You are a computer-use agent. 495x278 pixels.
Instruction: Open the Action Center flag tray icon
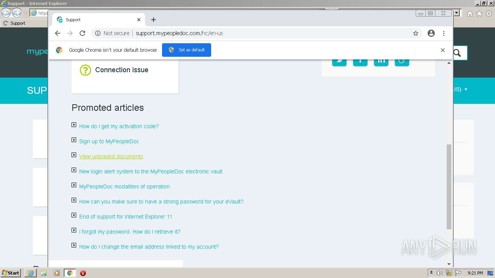point(458,273)
